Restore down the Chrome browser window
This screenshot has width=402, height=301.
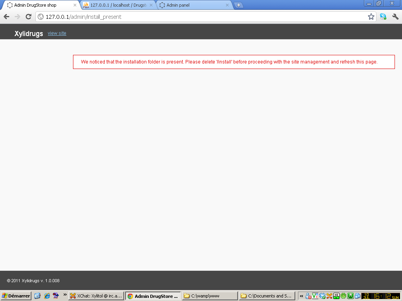378,4
